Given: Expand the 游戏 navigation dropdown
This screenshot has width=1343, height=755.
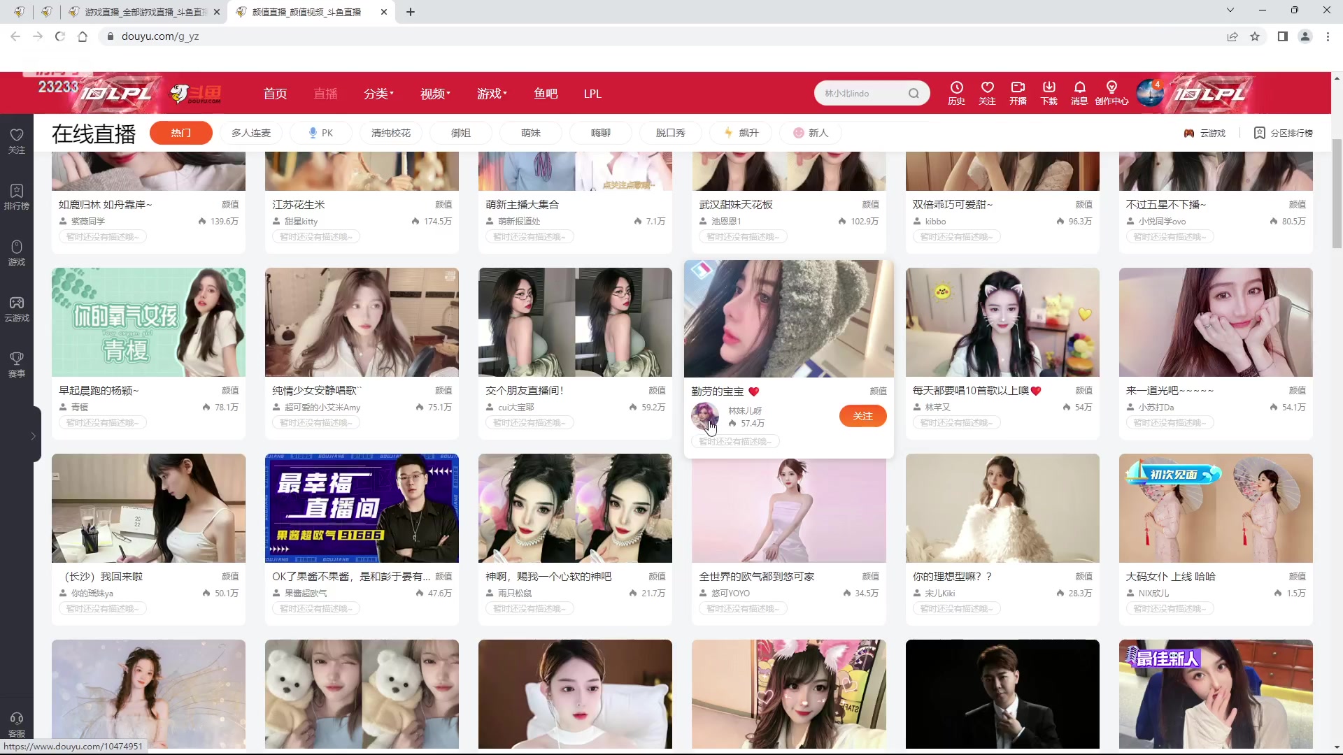Looking at the screenshot, I should tap(491, 93).
